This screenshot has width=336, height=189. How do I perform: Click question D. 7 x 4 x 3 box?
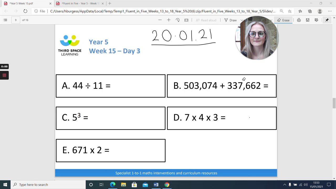222,118
